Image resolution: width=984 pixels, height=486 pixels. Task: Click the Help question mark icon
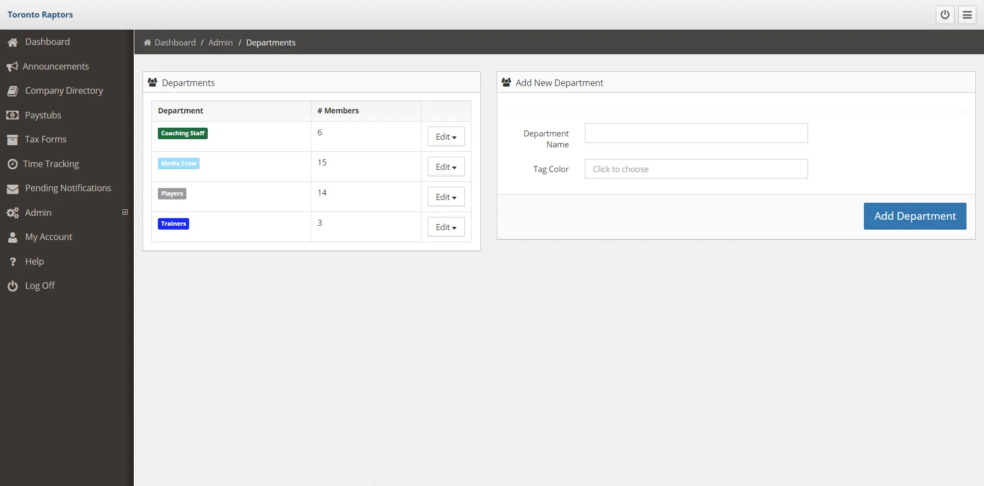click(x=12, y=262)
